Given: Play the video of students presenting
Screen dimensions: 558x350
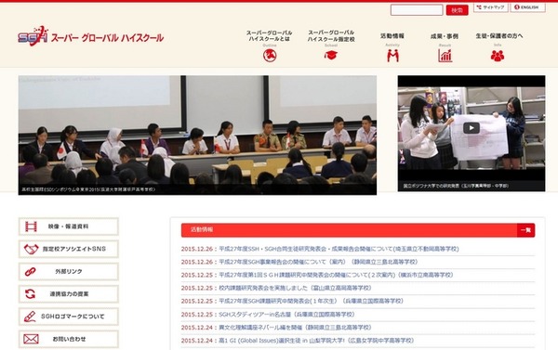Looking at the screenshot, I should click(472, 128).
